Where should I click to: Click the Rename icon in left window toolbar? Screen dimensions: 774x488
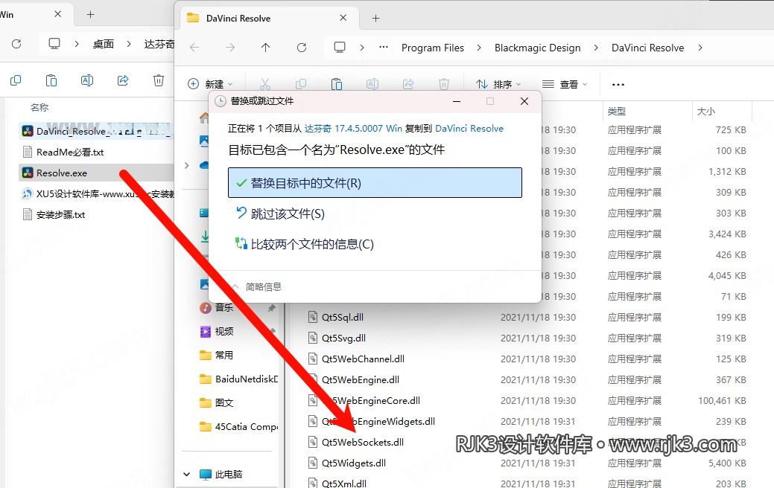tap(87, 80)
